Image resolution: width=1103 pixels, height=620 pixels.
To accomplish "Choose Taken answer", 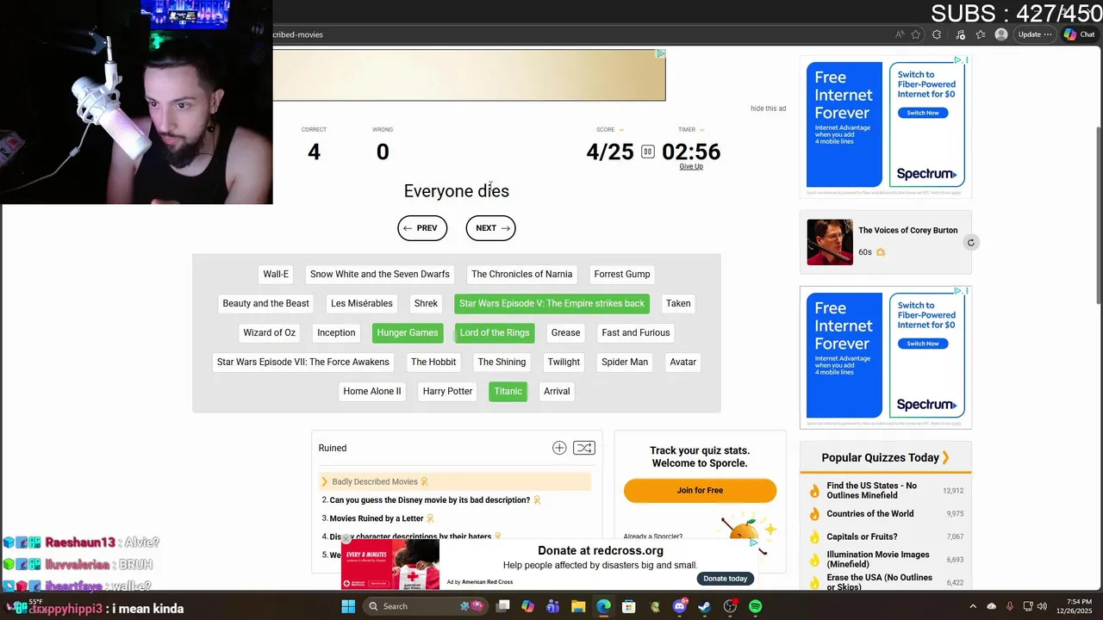I will tap(678, 303).
